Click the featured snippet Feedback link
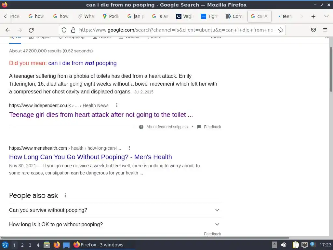Screen dimensions: 333x250 click(212, 127)
